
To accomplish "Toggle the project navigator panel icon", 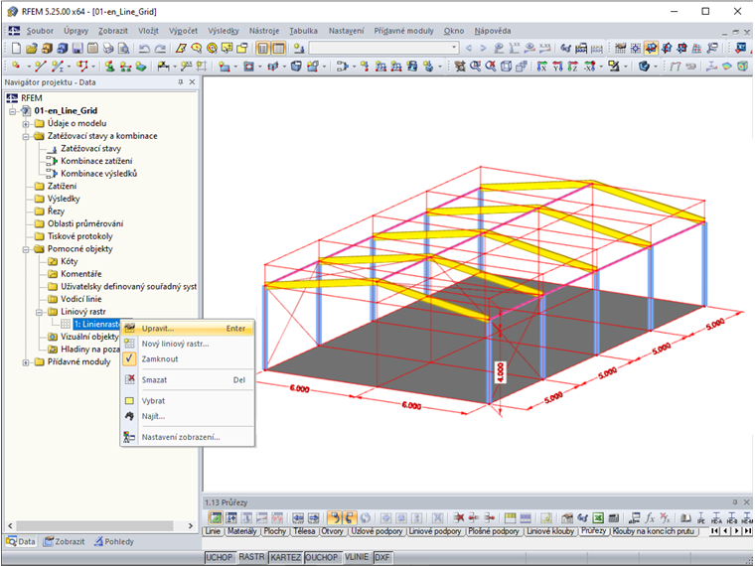I will pos(262,48).
